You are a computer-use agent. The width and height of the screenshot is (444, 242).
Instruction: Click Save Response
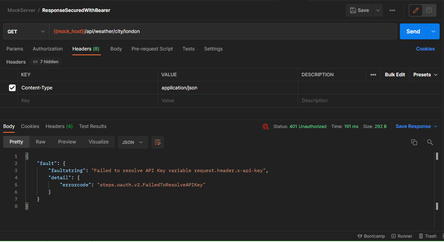click(413, 127)
